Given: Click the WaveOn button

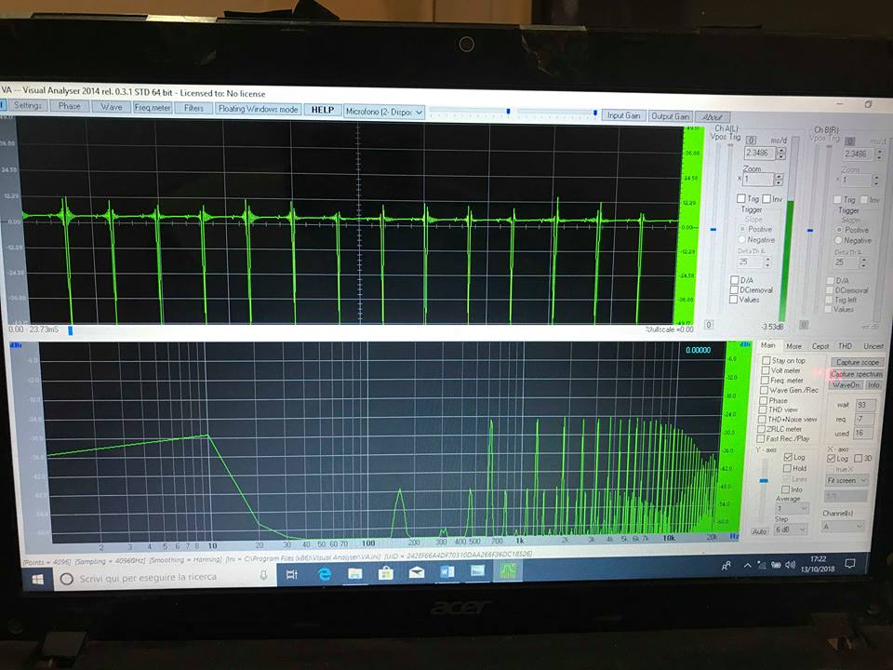Looking at the screenshot, I should pos(846,385).
